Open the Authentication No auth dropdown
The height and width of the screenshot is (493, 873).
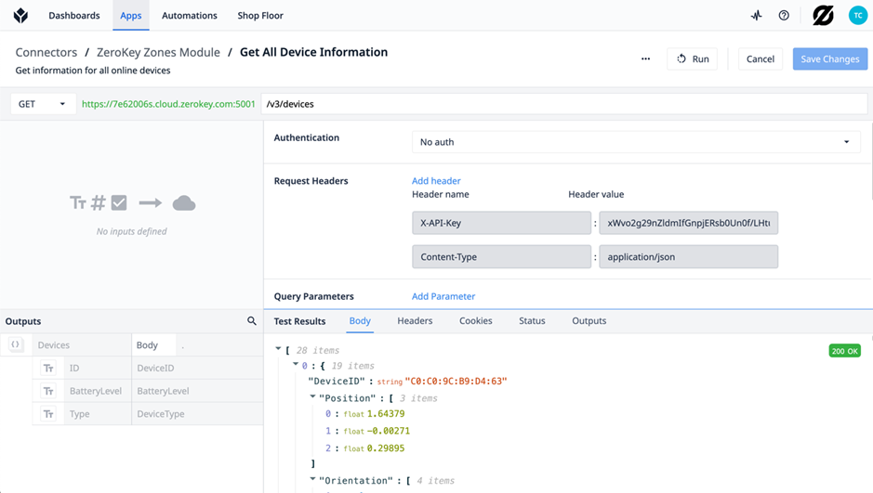coord(636,142)
